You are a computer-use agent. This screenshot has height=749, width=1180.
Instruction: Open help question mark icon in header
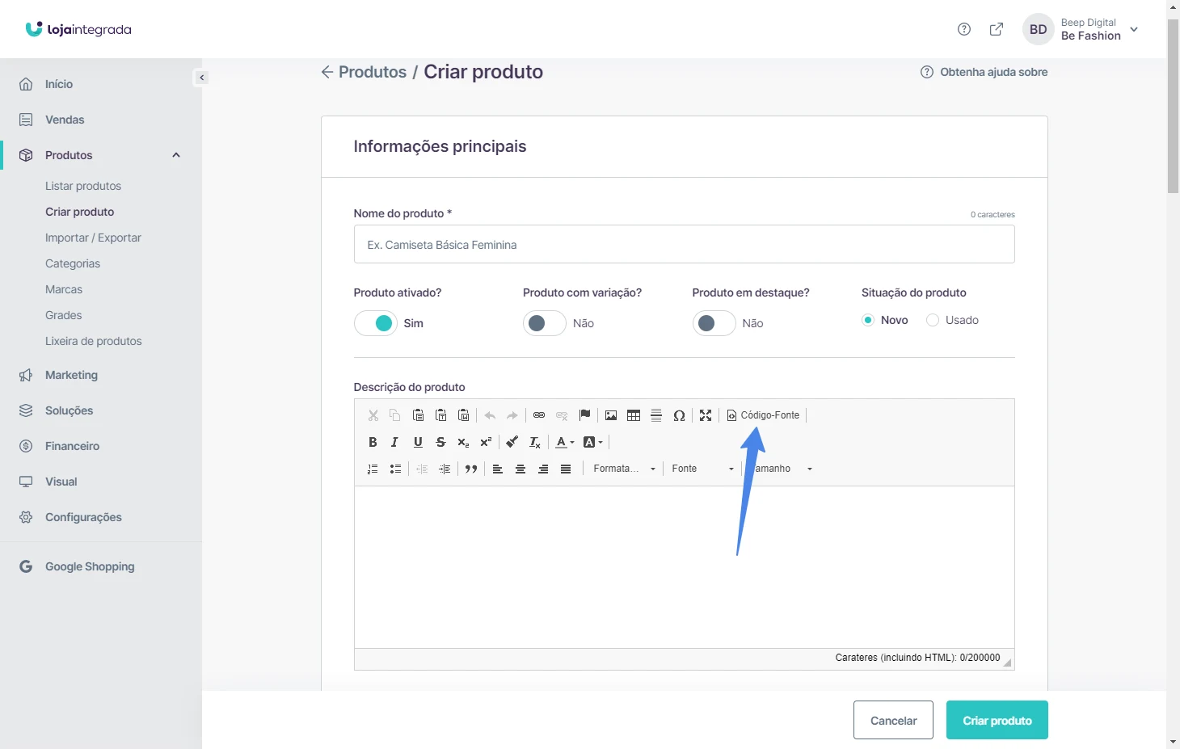[964, 29]
